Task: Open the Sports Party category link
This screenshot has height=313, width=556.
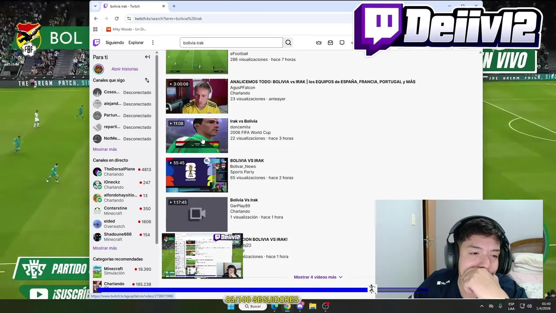Action: (242, 172)
